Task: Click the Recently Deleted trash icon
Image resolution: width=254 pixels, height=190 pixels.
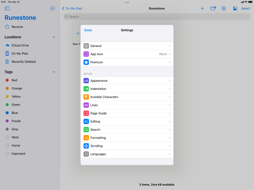Action: (7, 62)
